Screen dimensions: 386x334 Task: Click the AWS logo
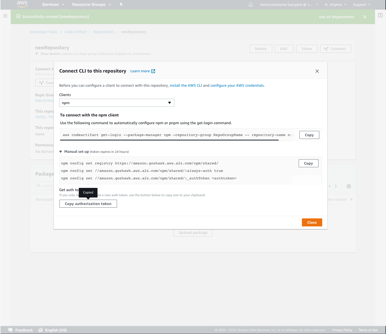pos(22,4)
